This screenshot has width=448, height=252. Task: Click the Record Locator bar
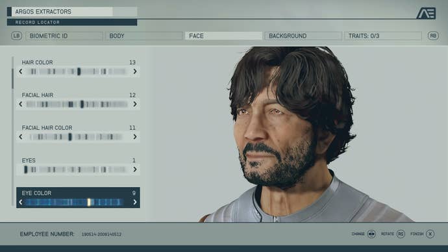(x=72, y=22)
